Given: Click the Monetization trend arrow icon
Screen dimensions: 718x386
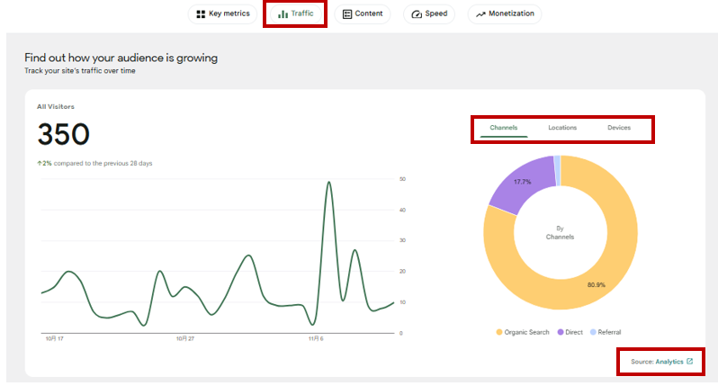Looking at the screenshot, I should pyautogui.click(x=480, y=14).
